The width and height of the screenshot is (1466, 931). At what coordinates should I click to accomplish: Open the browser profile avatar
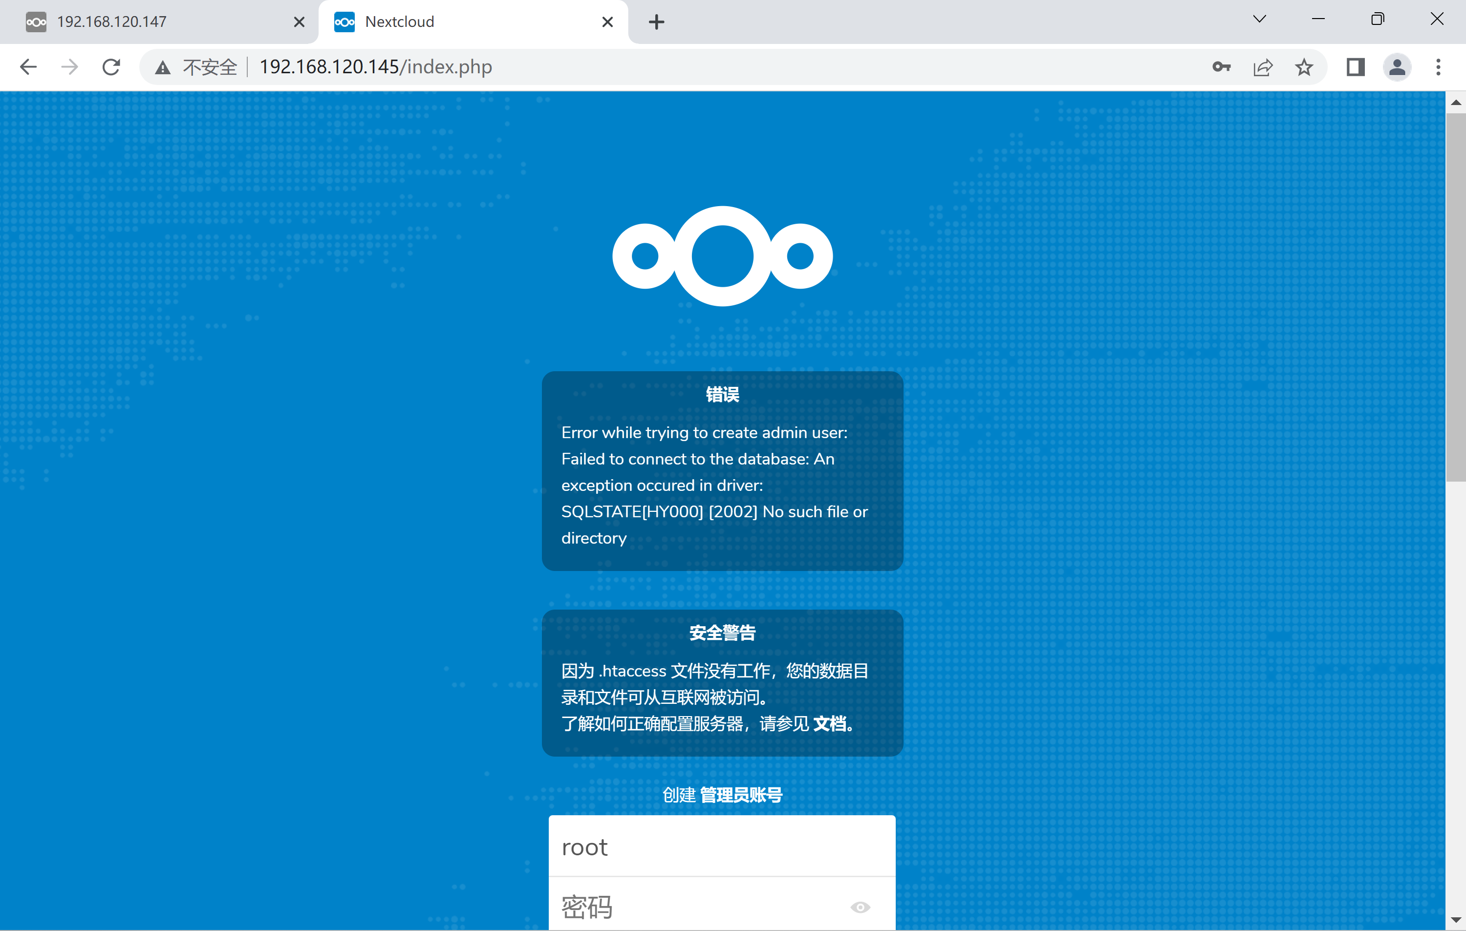(x=1397, y=67)
